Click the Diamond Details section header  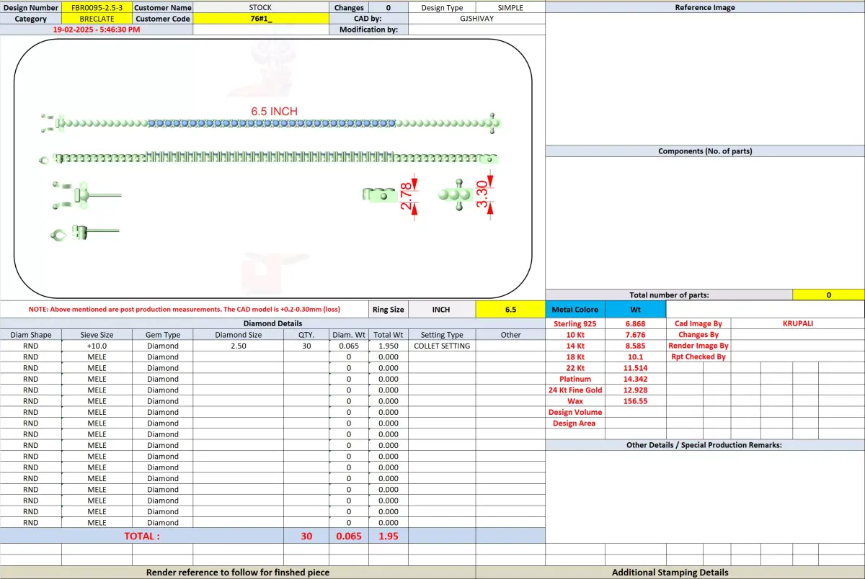[272, 323]
